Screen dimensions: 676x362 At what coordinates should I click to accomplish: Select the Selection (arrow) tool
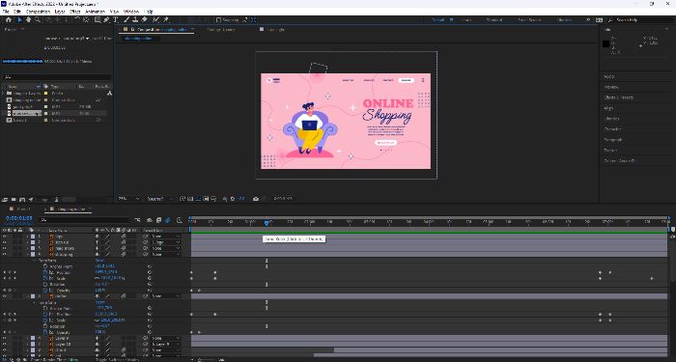coord(19,20)
